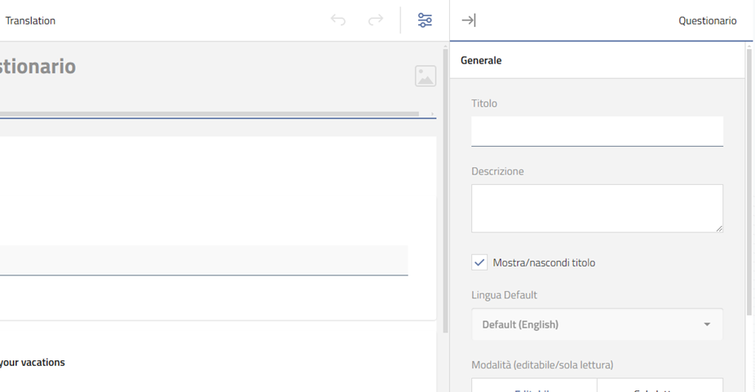Toggle the Mostra/nascondi titolo checkbox
755x392 pixels.
pos(480,262)
